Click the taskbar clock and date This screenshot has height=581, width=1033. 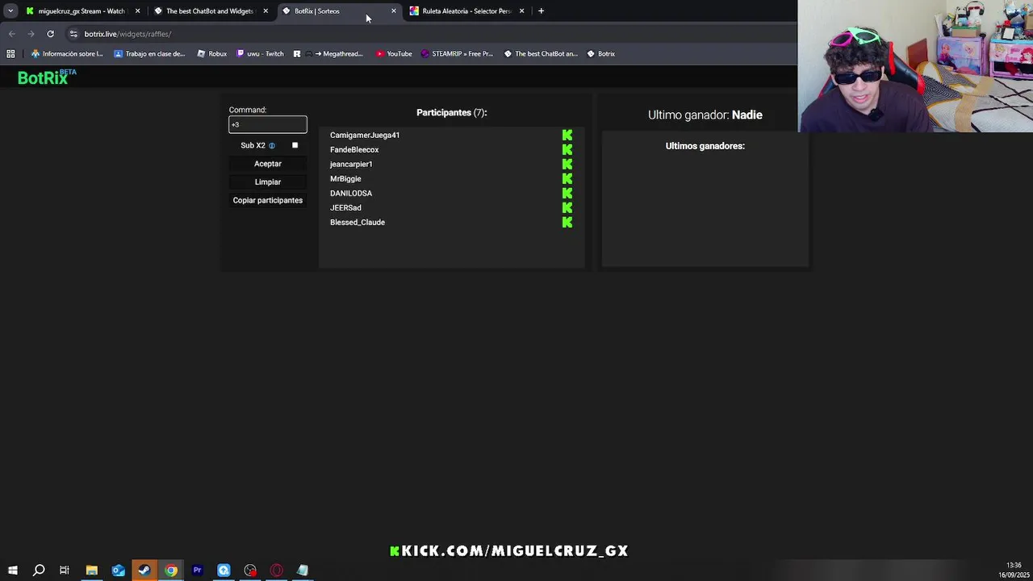click(1014, 571)
